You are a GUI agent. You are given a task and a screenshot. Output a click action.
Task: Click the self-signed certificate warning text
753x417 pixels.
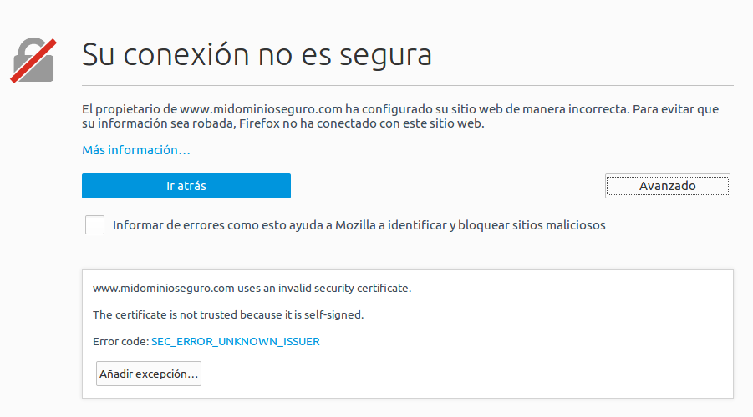coord(228,314)
